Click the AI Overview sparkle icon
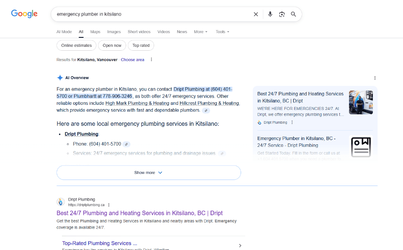403x250 pixels. point(60,77)
